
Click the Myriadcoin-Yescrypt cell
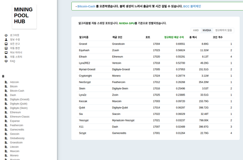[x=123, y=120]
